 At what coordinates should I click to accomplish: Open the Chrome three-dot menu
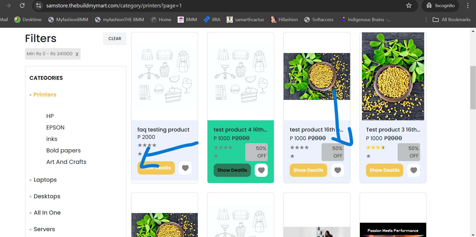click(x=468, y=5)
